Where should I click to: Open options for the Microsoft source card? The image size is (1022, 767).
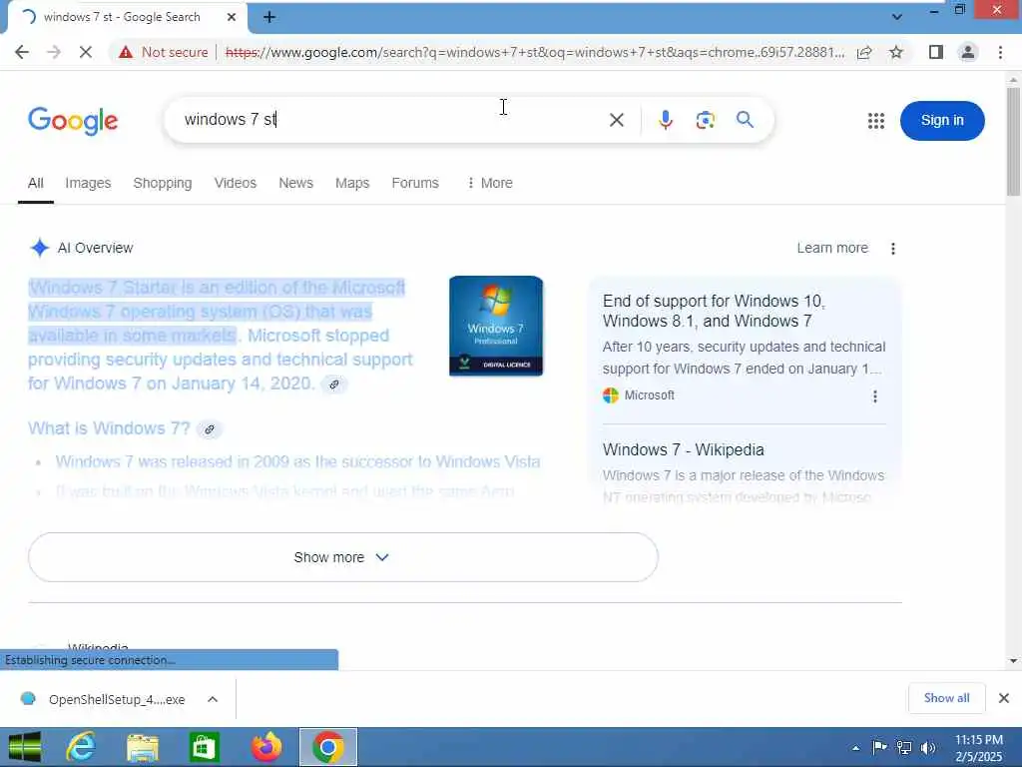click(x=874, y=396)
